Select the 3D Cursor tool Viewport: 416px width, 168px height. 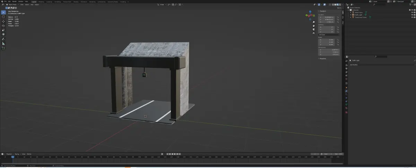(x=3, y=17)
